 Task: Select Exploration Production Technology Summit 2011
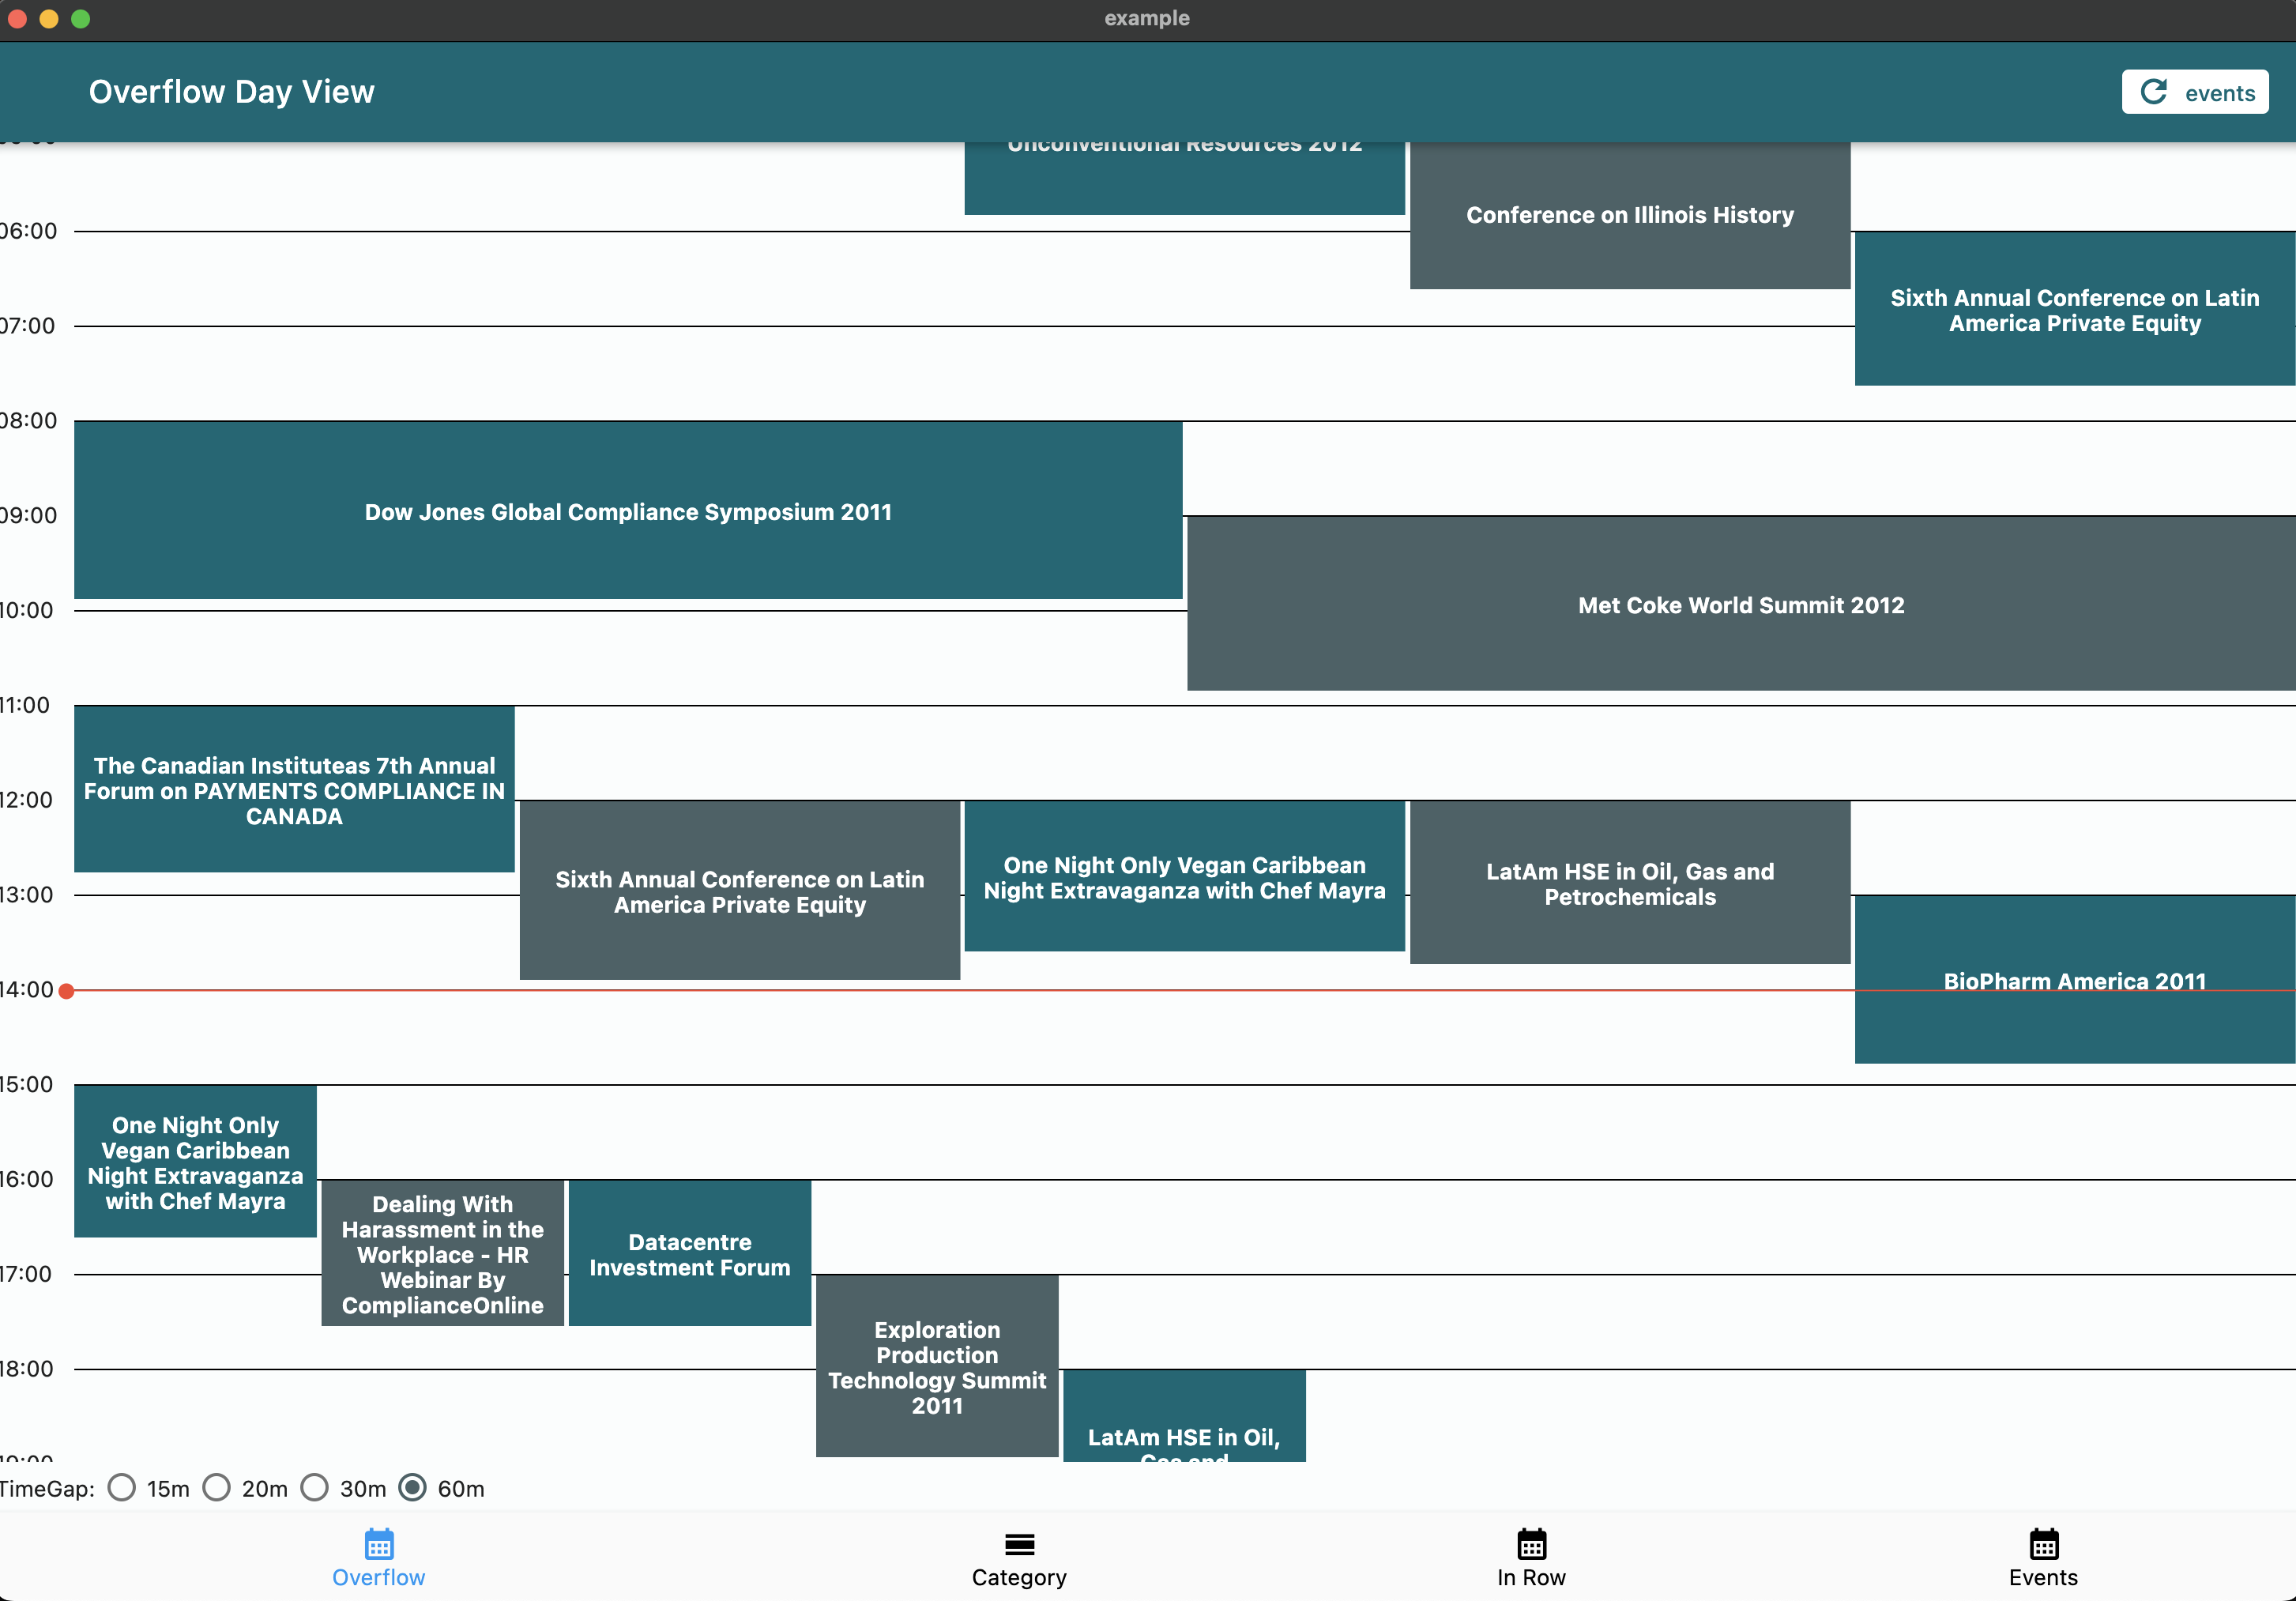(936, 1366)
